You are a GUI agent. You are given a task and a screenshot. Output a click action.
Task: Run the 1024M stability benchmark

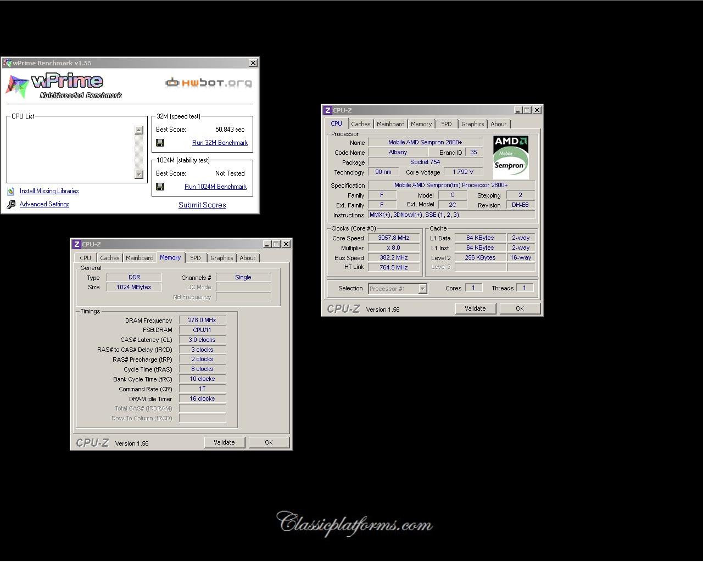[x=215, y=187]
